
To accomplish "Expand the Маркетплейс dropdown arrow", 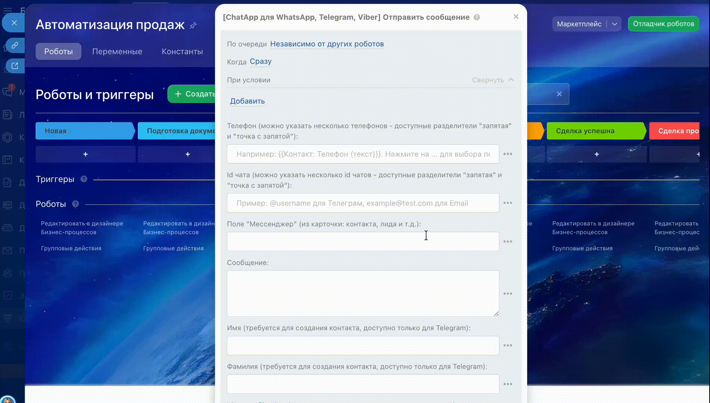I will click(x=615, y=24).
